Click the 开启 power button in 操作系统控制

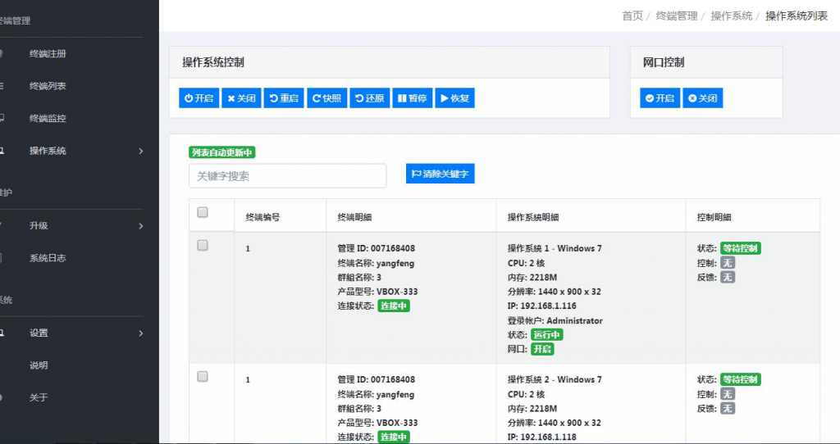pyautogui.click(x=199, y=98)
